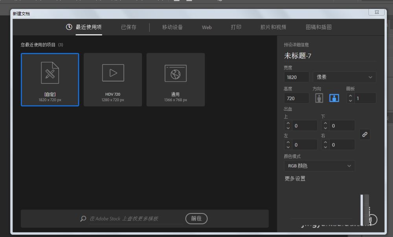This screenshot has width=393, height=237.
Task: Click the search magnifier icon in Adobe Stock bar
Action: [83, 219]
